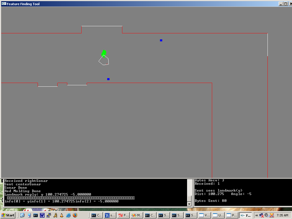Switch to command prompt button left of JC button
This screenshot has width=292, height=219.
[96, 216]
